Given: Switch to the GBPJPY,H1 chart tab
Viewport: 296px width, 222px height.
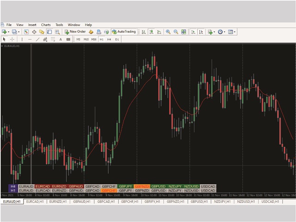Looking at the screenshot, I should (x=152, y=202).
